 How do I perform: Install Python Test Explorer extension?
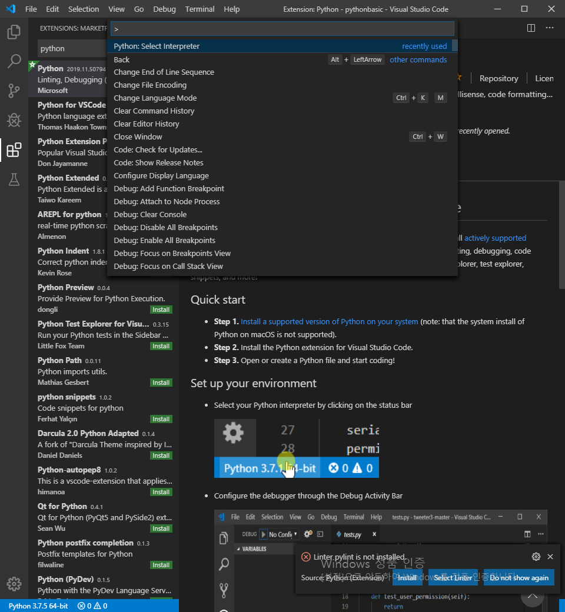(161, 346)
